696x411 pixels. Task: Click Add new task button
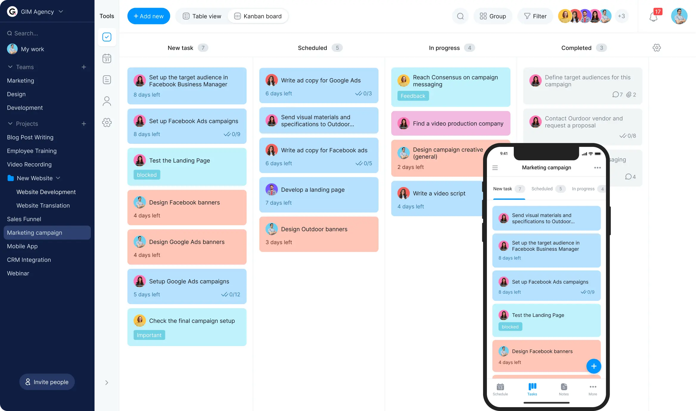pos(148,16)
